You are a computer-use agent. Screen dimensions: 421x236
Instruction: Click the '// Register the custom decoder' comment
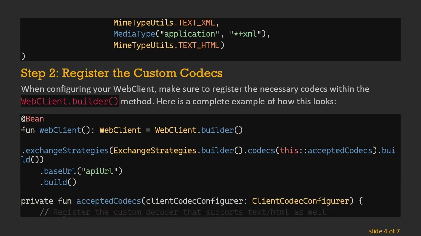183,212
